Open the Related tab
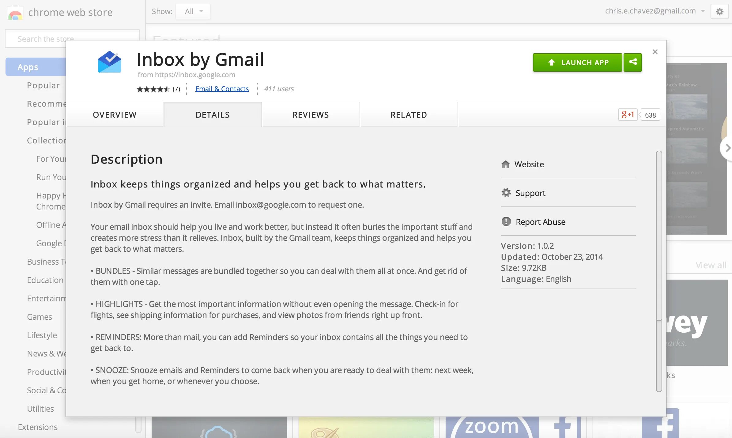 point(409,115)
